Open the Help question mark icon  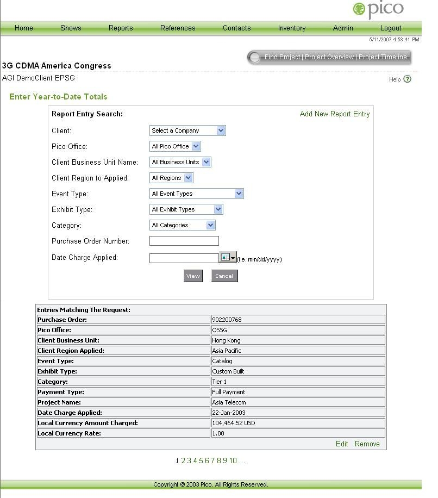click(x=407, y=79)
